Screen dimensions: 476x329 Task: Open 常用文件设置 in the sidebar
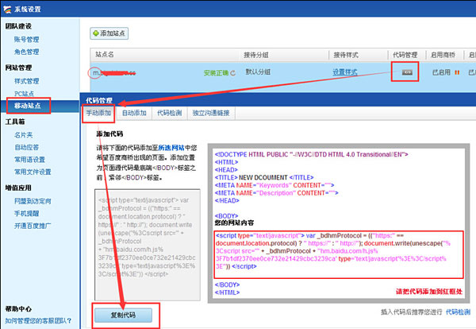click(x=33, y=172)
